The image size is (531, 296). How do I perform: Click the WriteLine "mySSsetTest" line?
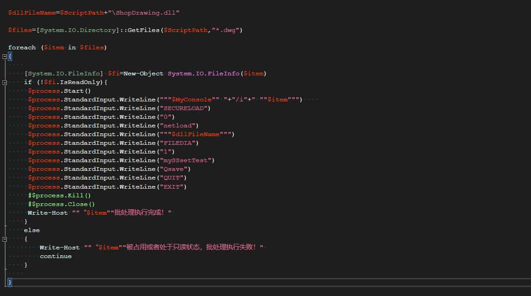pyautogui.click(x=121, y=160)
